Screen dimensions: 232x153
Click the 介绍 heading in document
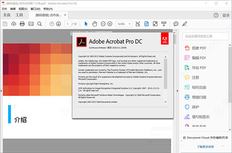[x=20, y=119]
